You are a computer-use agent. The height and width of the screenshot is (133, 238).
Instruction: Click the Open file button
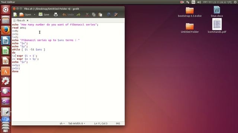tap(25, 14)
